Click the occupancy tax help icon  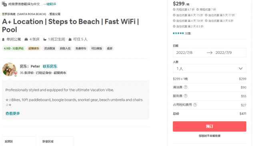tap(195, 105)
